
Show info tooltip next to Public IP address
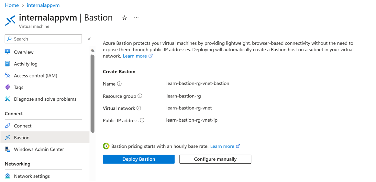[142, 120]
